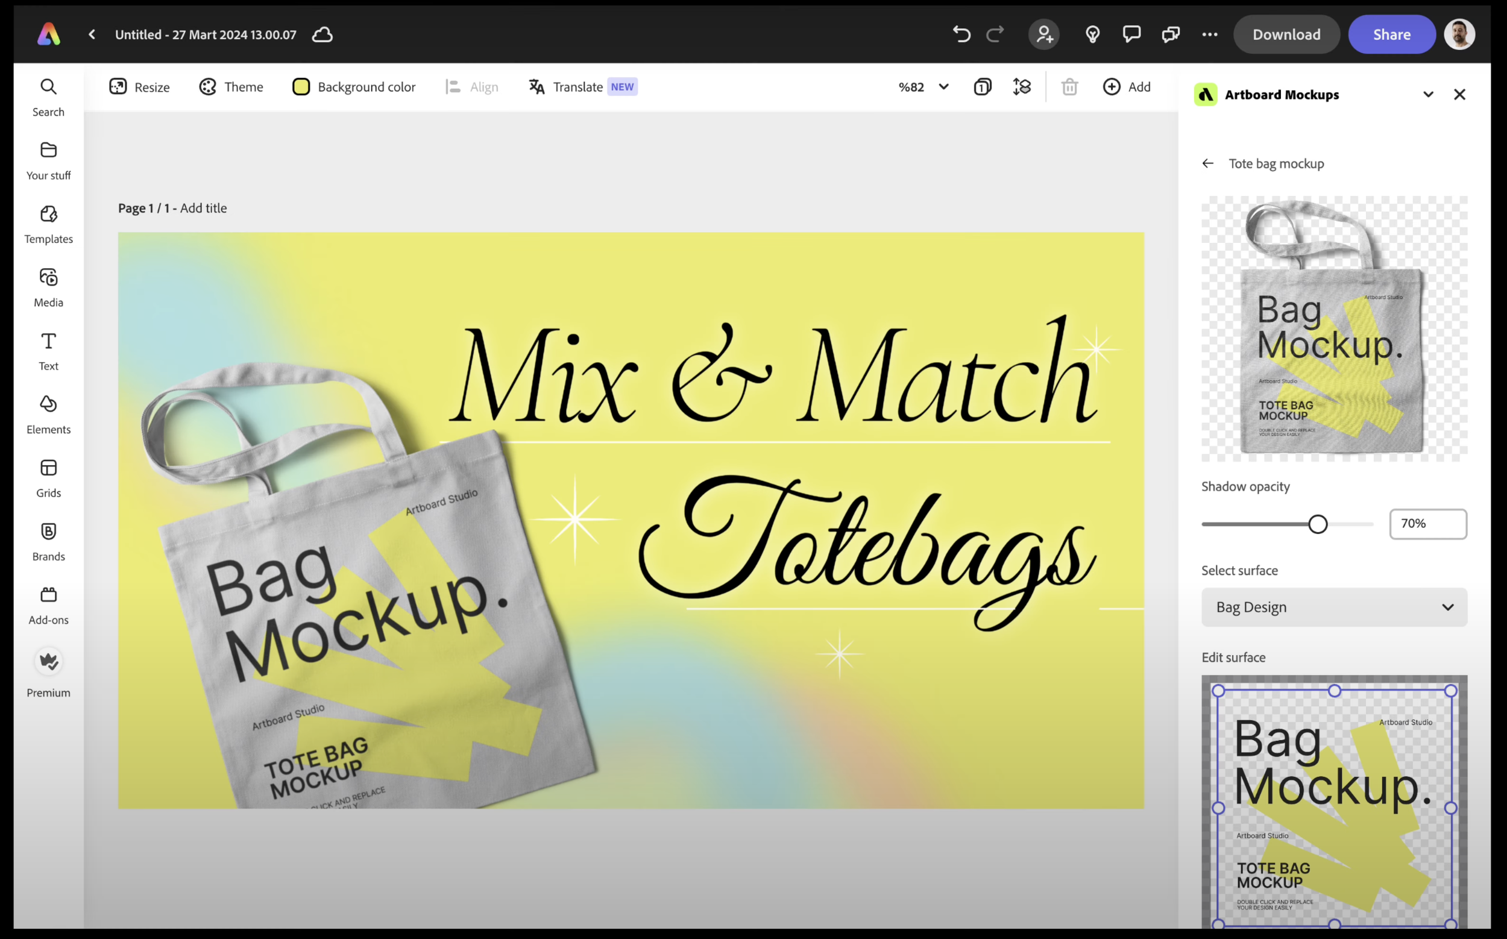This screenshot has width=1507, height=939.
Task: Click the page number pages icon
Action: (982, 87)
